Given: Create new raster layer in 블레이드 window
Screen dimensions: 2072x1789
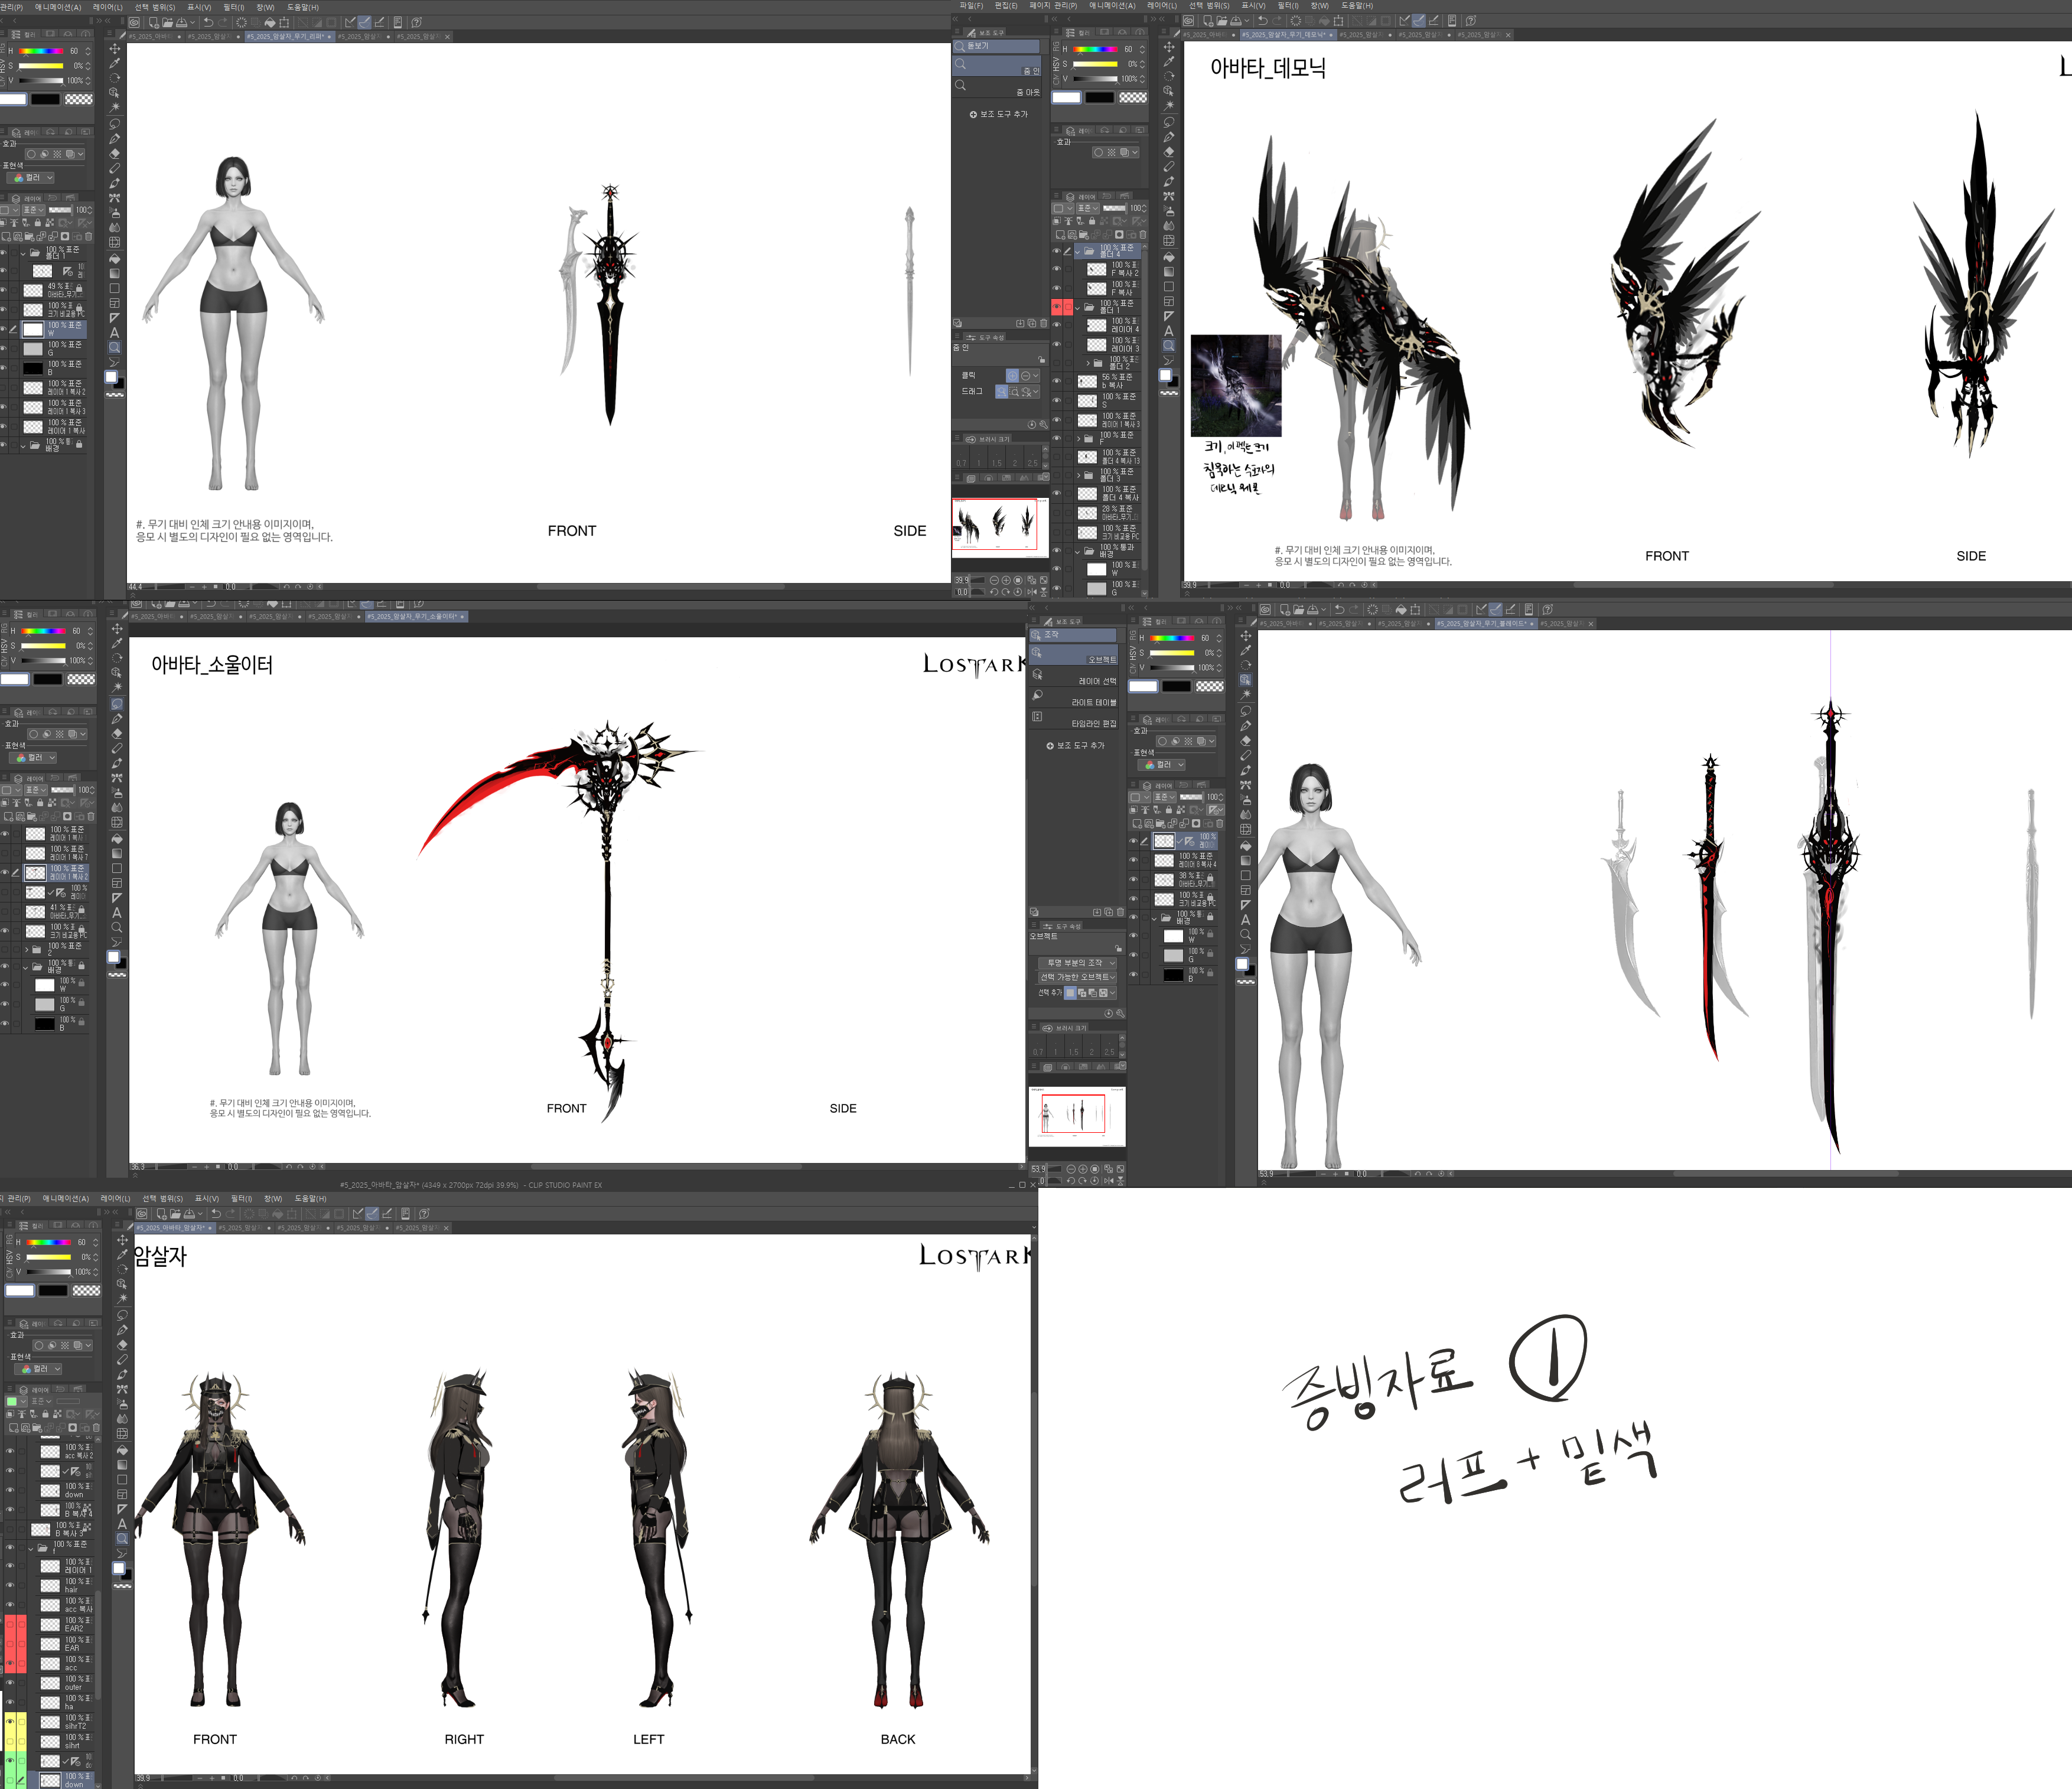Looking at the screenshot, I should (1136, 824).
